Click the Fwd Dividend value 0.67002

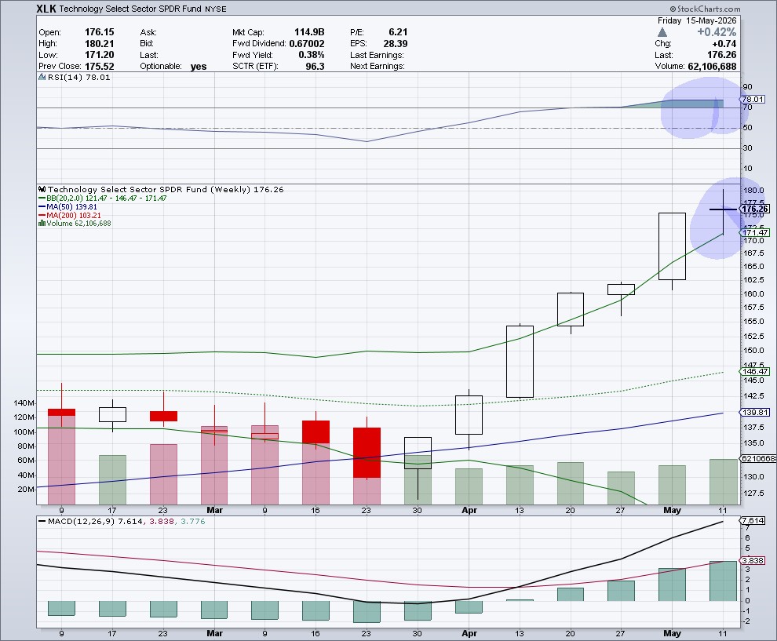tap(307, 43)
